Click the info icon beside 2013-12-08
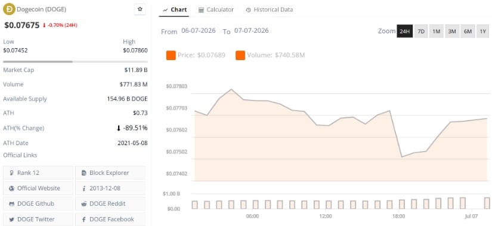 tap(83, 189)
